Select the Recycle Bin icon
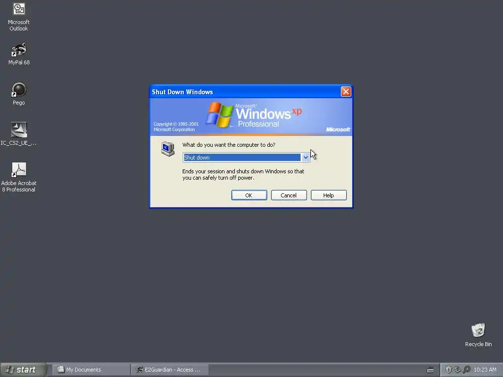The image size is (503, 377). point(478,335)
